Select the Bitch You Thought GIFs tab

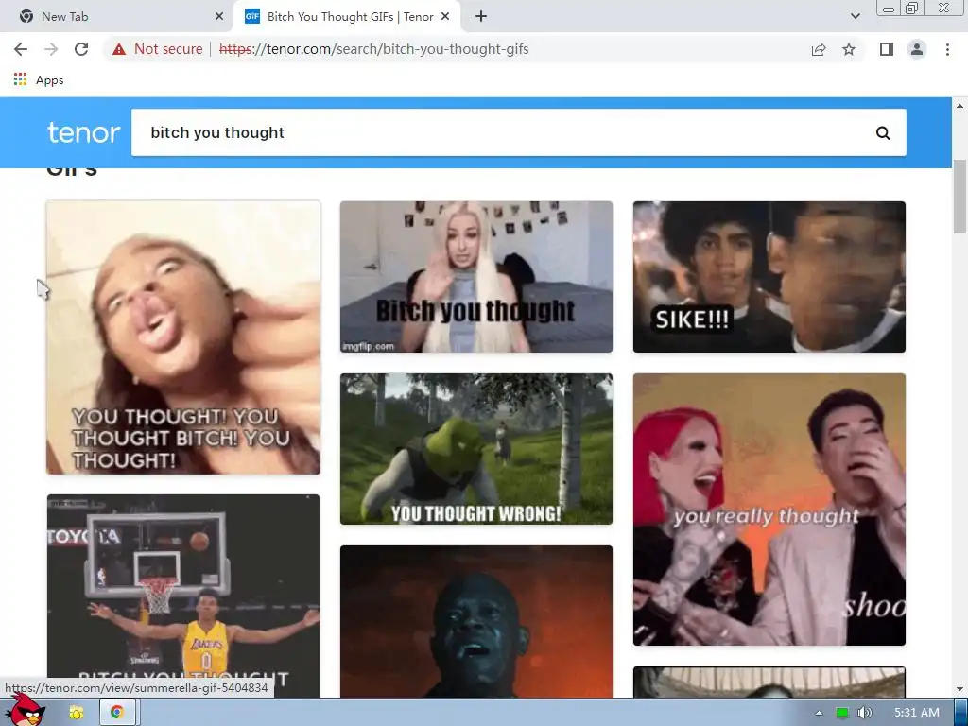click(x=348, y=17)
